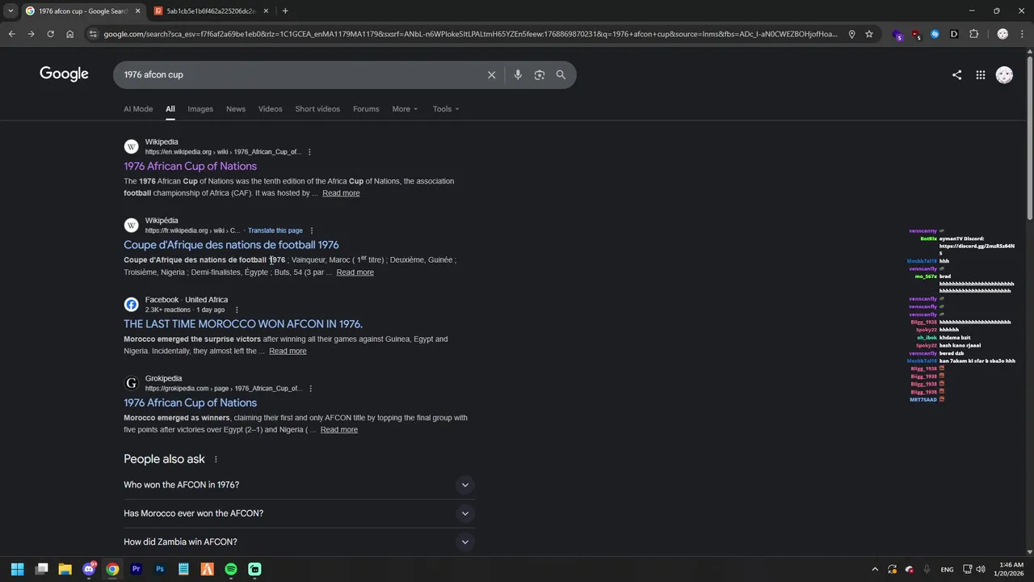The image size is (1034, 582).
Task: Start voice search with the microphone icon
Action: (x=518, y=74)
